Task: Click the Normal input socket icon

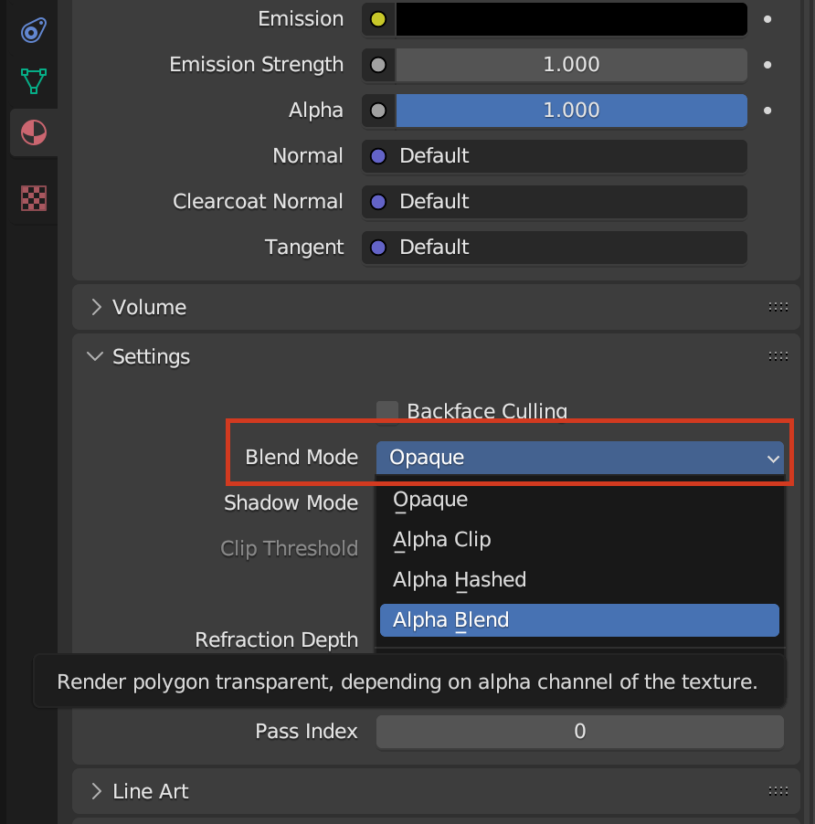Action: tap(378, 156)
